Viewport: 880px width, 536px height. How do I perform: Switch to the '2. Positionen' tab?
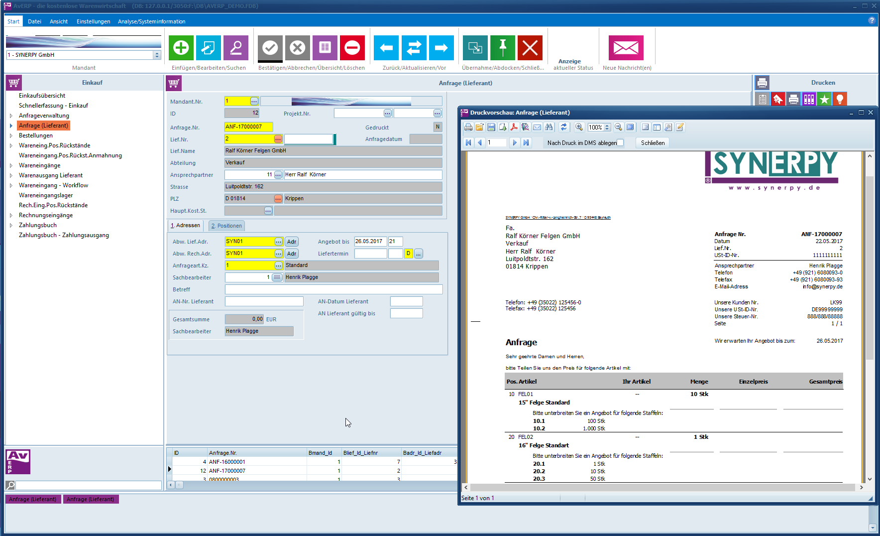click(226, 226)
